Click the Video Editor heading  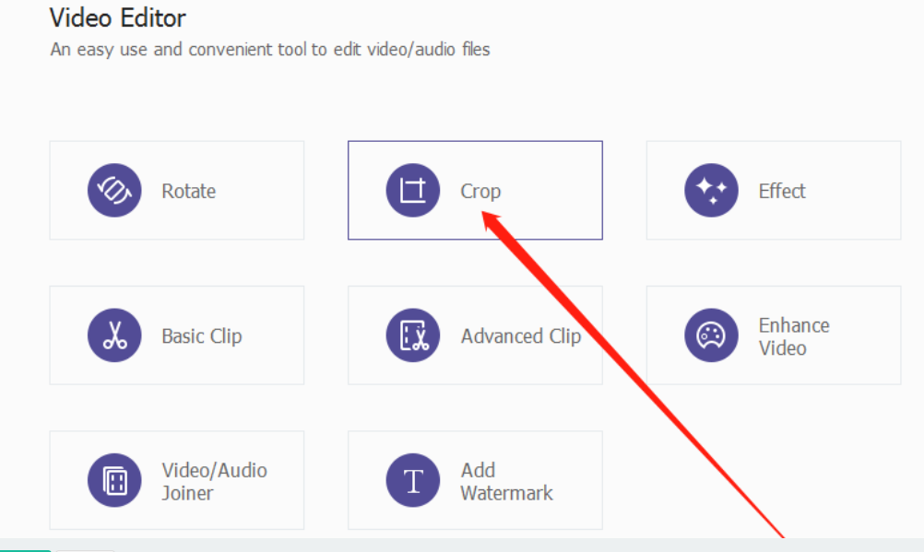click(117, 18)
